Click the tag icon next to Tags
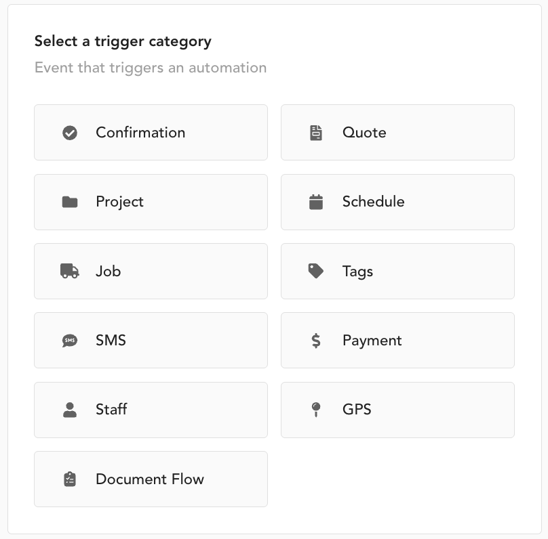548x539 pixels. tap(316, 272)
